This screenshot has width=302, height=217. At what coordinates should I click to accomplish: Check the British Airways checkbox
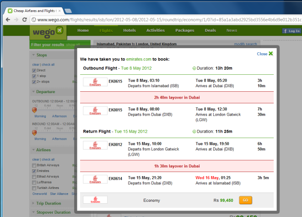click(34, 165)
